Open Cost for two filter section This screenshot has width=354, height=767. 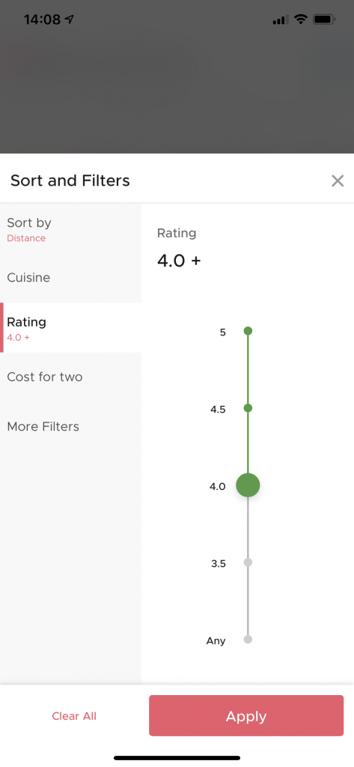click(x=71, y=378)
